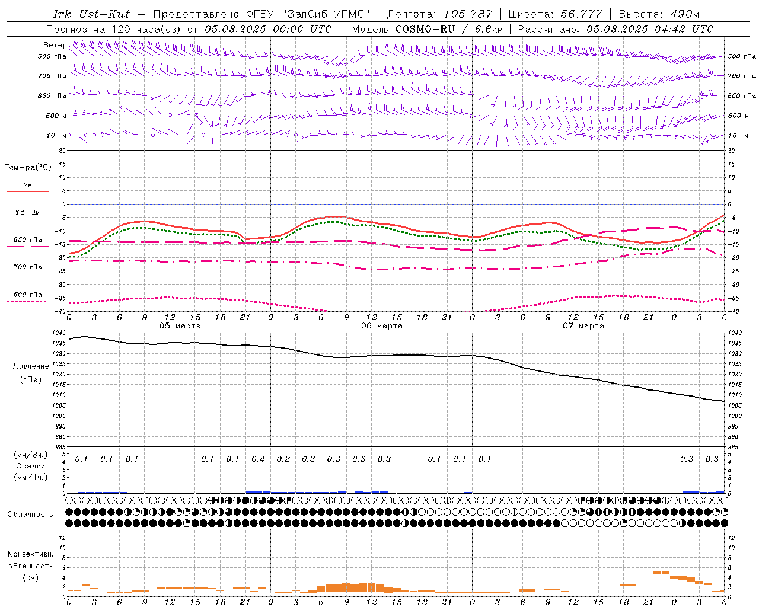Click the 'Td 2м' dew point legend entry
The image size is (759, 607).
28,212
